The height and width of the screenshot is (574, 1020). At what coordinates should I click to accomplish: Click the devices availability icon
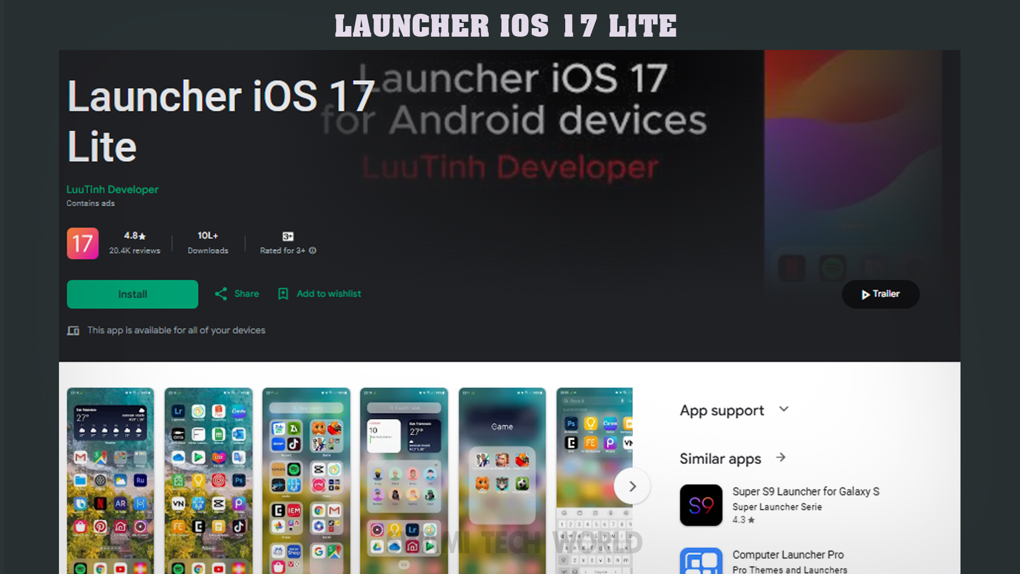coord(73,331)
